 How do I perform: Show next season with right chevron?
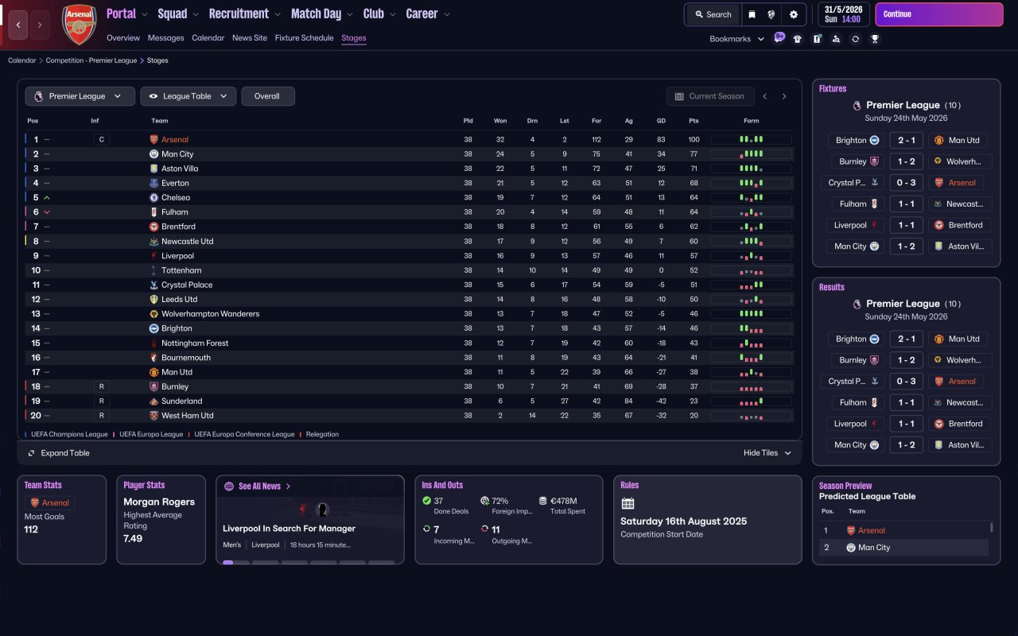click(784, 96)
